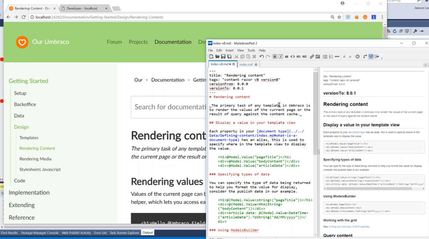The height and width of the screenshot is (239, 429).
Task: Open the Tools menu in MarkdownPad
Action: (x=251, y=50)
